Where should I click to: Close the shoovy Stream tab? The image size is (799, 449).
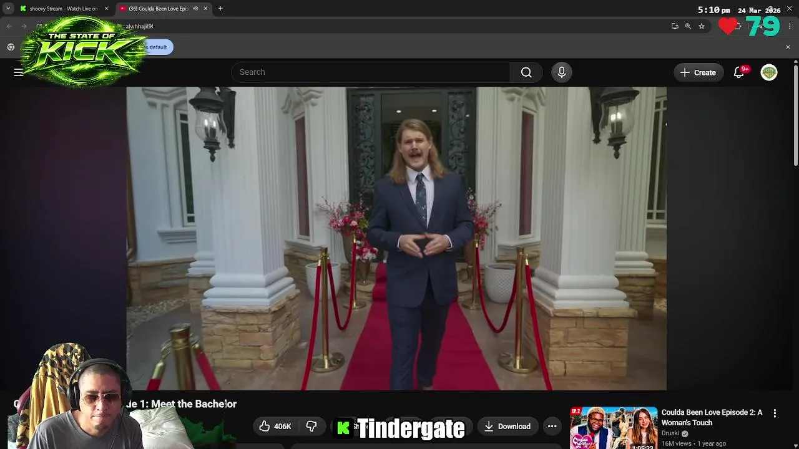[106, 9]
